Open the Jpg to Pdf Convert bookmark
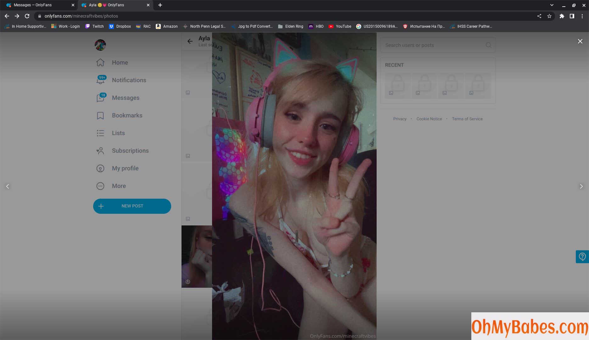This screenshot has width=589, height=340. coord(252,26)
